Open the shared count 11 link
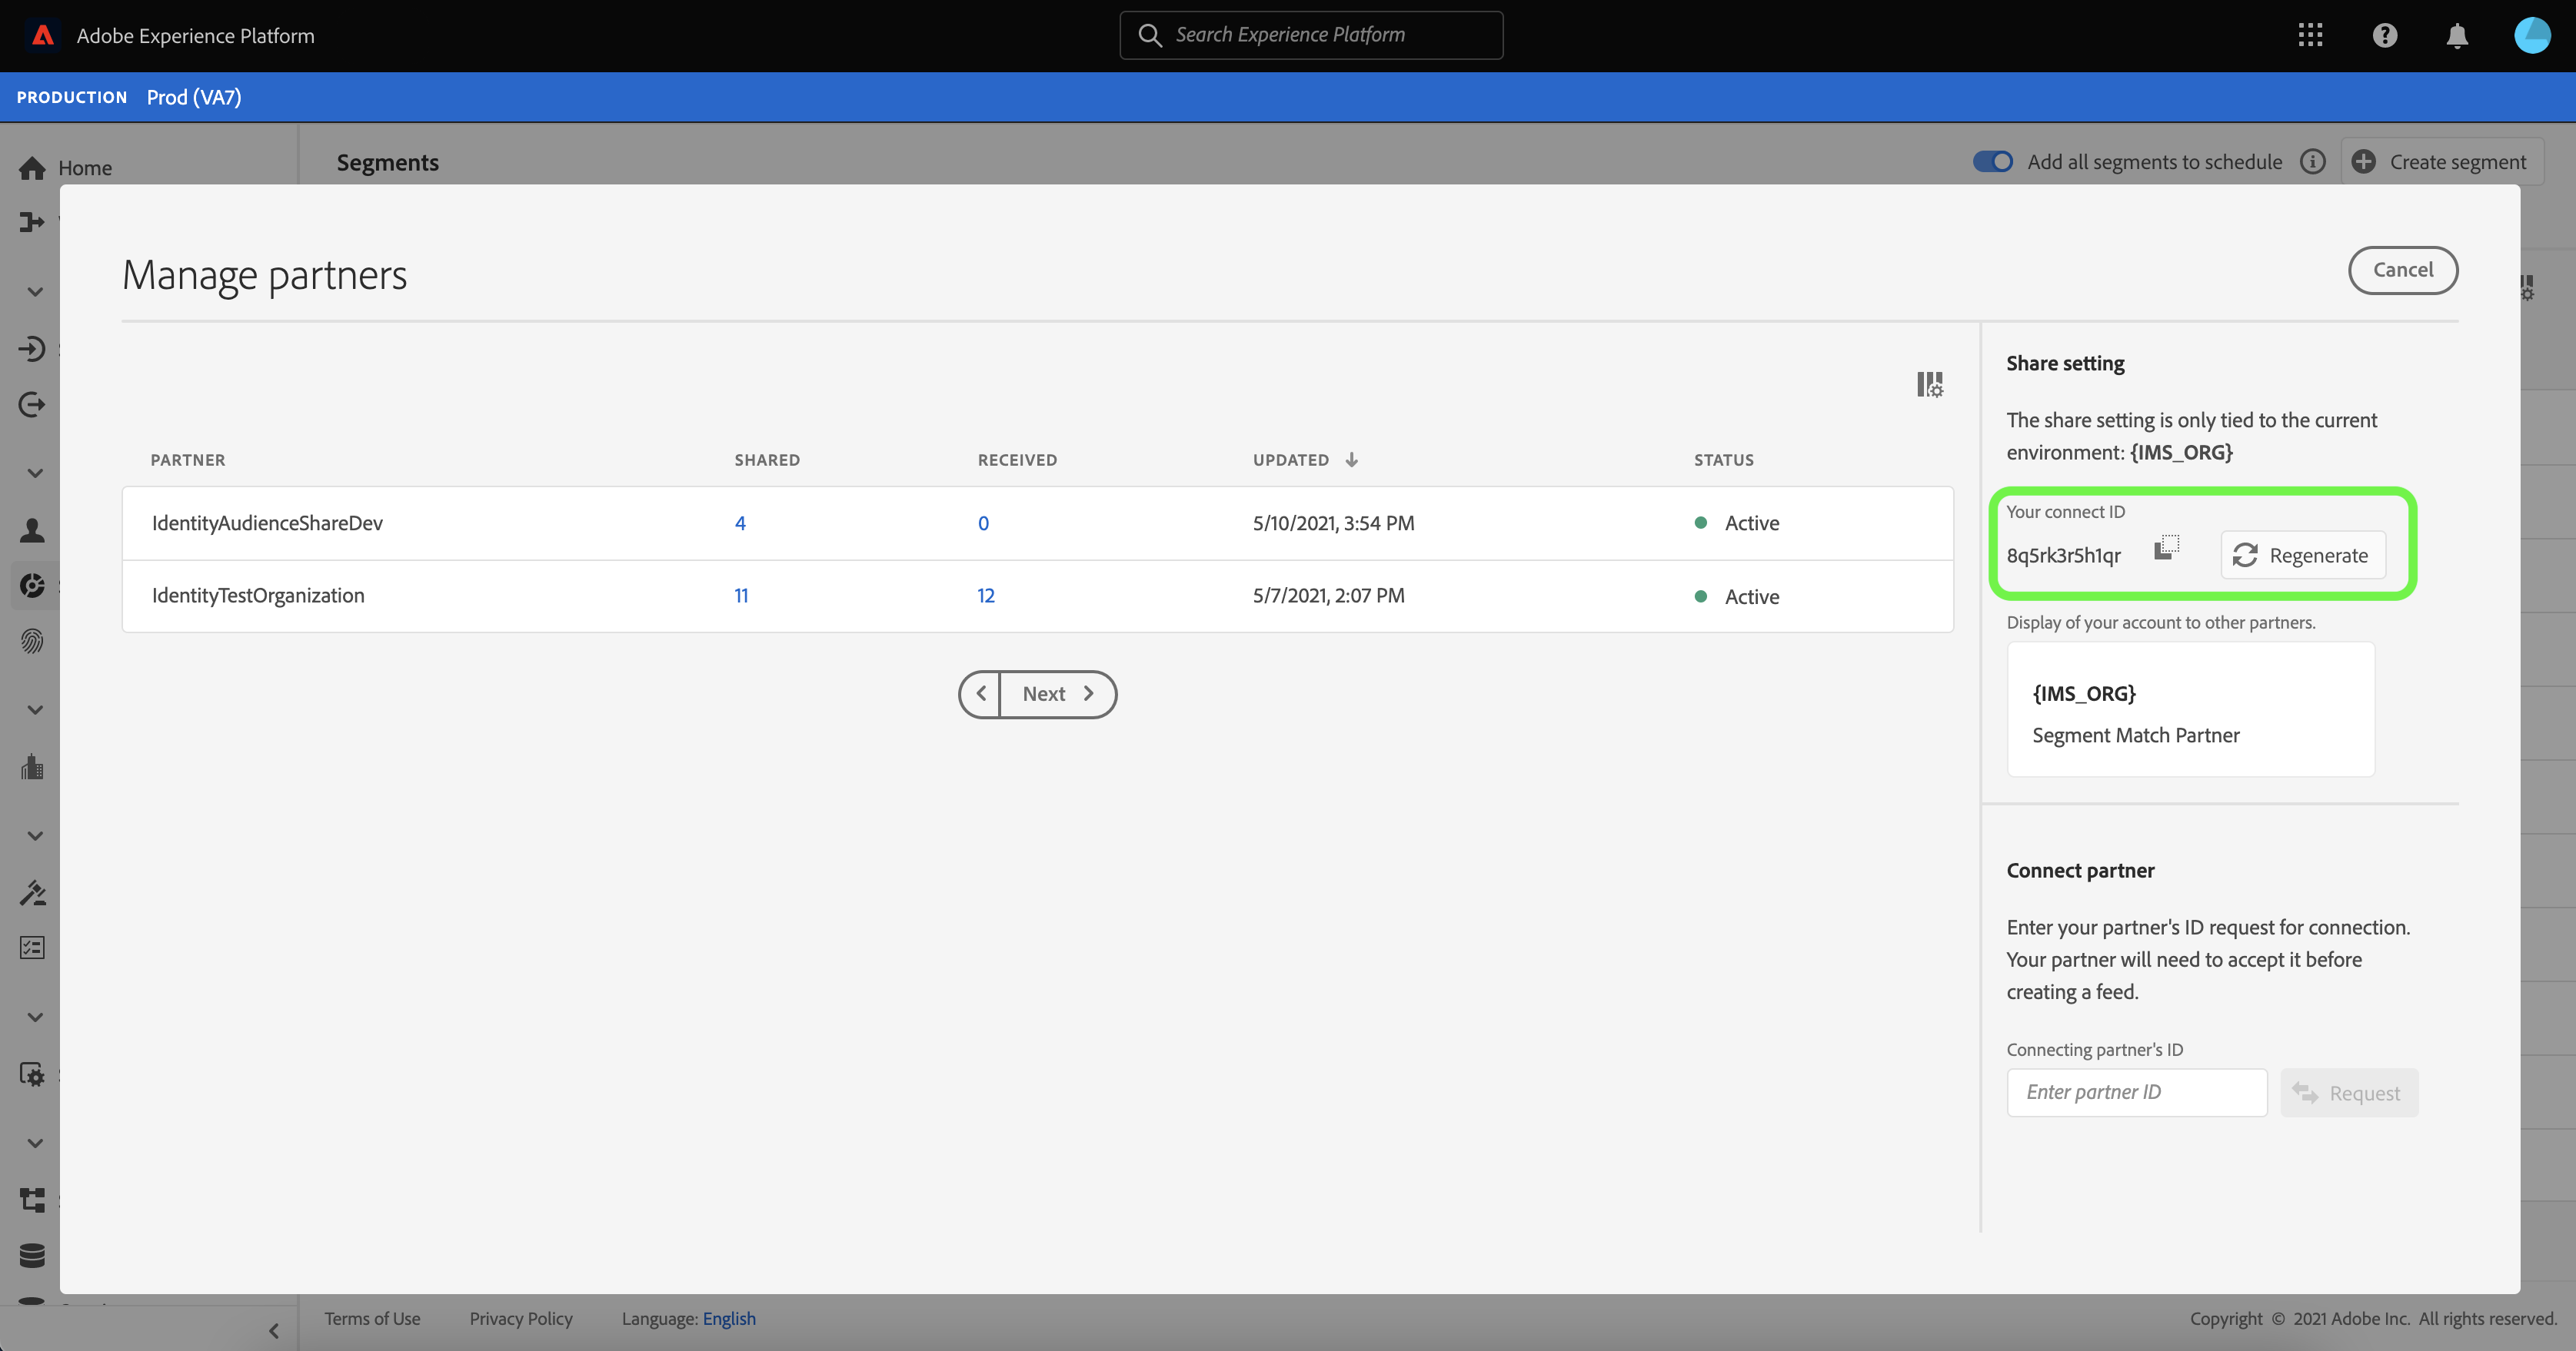 [x=741, y=596]
